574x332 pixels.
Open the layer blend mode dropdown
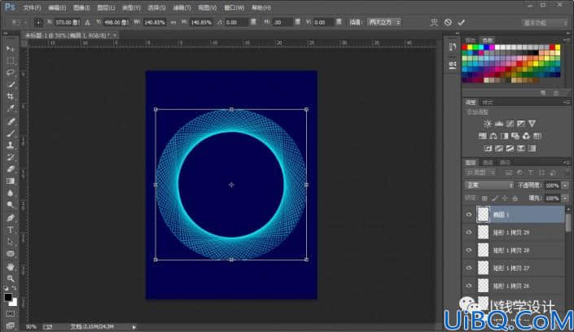click(x=489, y=186)
